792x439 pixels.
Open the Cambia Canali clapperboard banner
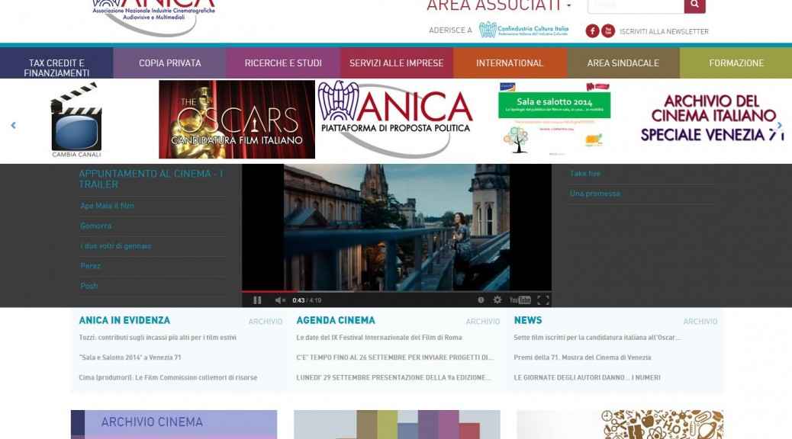(76, 120)
